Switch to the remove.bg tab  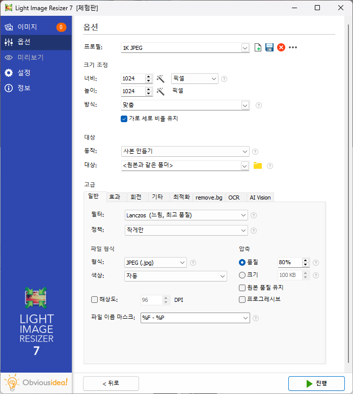click(x=209, y=198)
